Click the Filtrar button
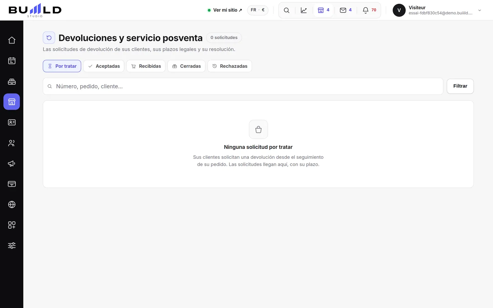 460,86
